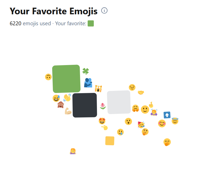The image size is (211, 171).
Task: Select the waving hand emoji
Action: pyautogui.click(x=67, y=97)
